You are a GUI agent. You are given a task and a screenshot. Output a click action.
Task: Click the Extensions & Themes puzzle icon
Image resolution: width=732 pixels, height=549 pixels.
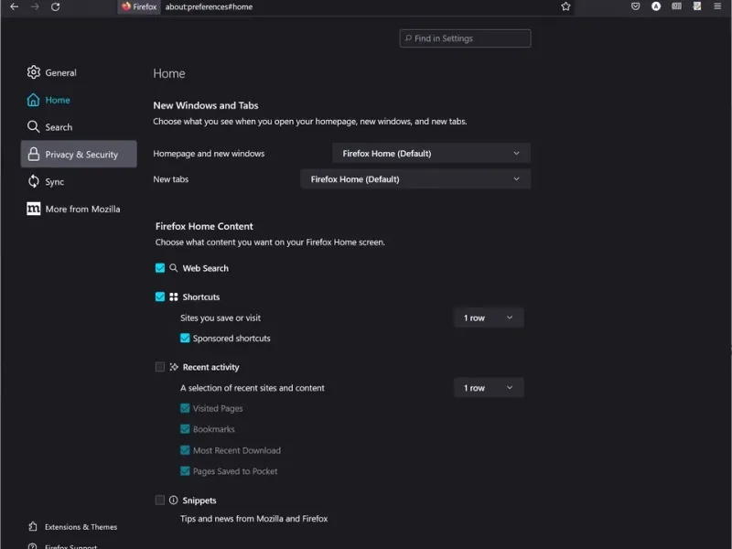(34, 527)
